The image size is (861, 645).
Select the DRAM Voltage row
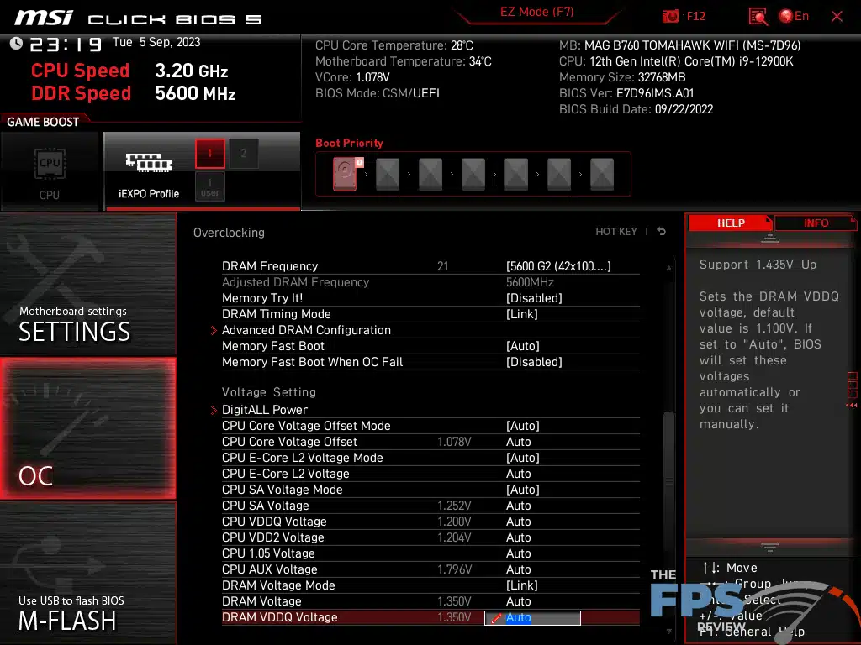[x=430, y=601]
